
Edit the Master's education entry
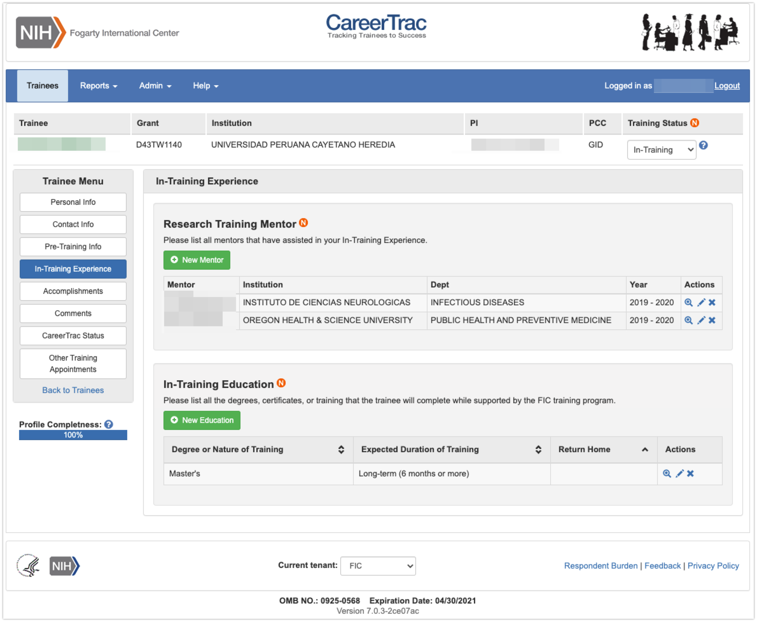point(680,474)
